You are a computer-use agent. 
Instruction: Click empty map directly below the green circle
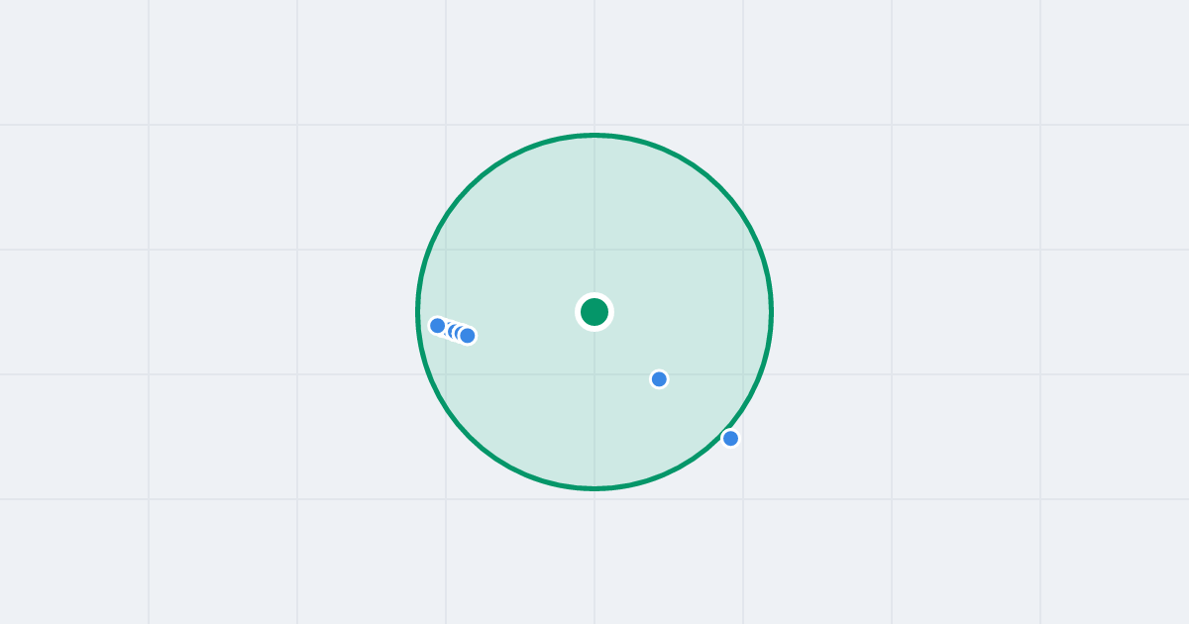tap(594, 555)
